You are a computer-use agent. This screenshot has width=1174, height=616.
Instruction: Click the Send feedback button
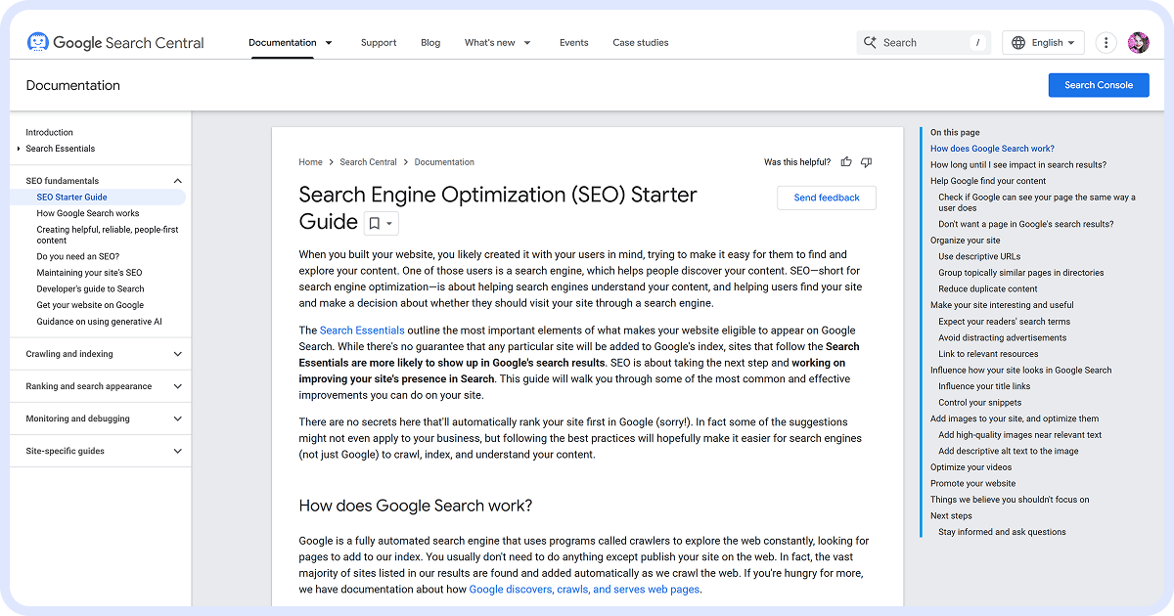click(x=826, y=197)
